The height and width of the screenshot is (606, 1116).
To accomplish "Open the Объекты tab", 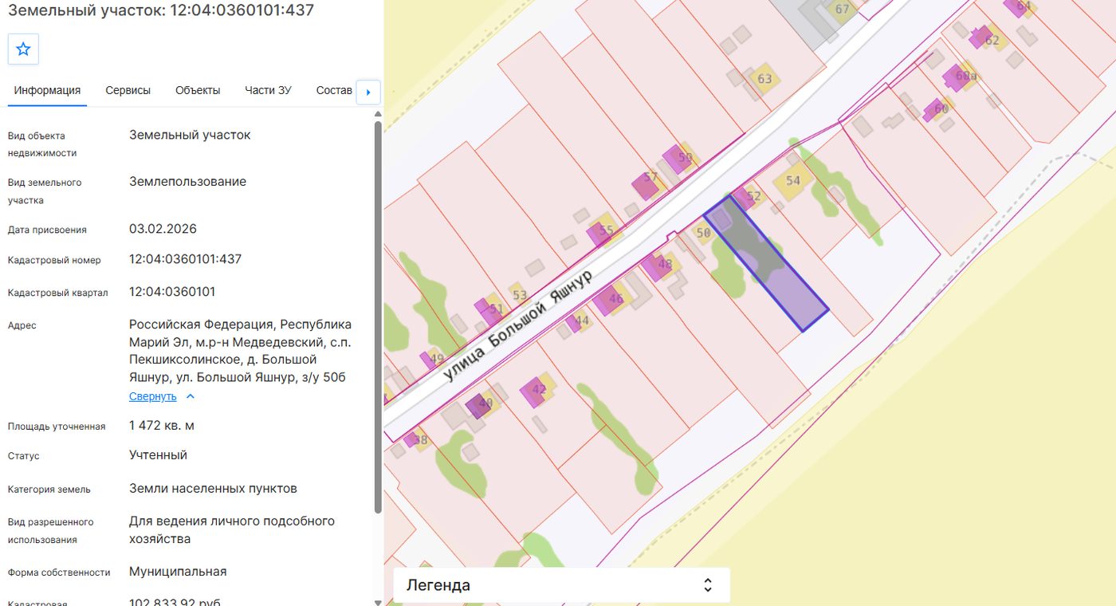I will click(198, 90).
